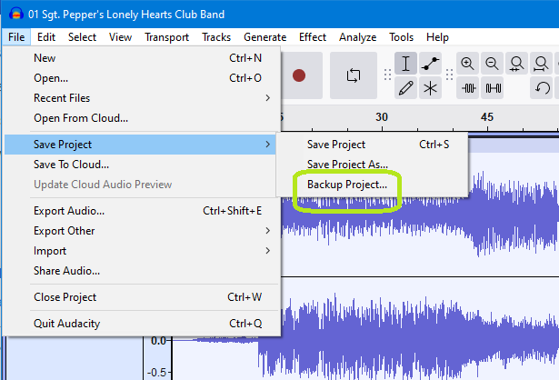Click the Zoom In magnifier icon
Screen dimensions: 559x380
click(x=468, y=63)
